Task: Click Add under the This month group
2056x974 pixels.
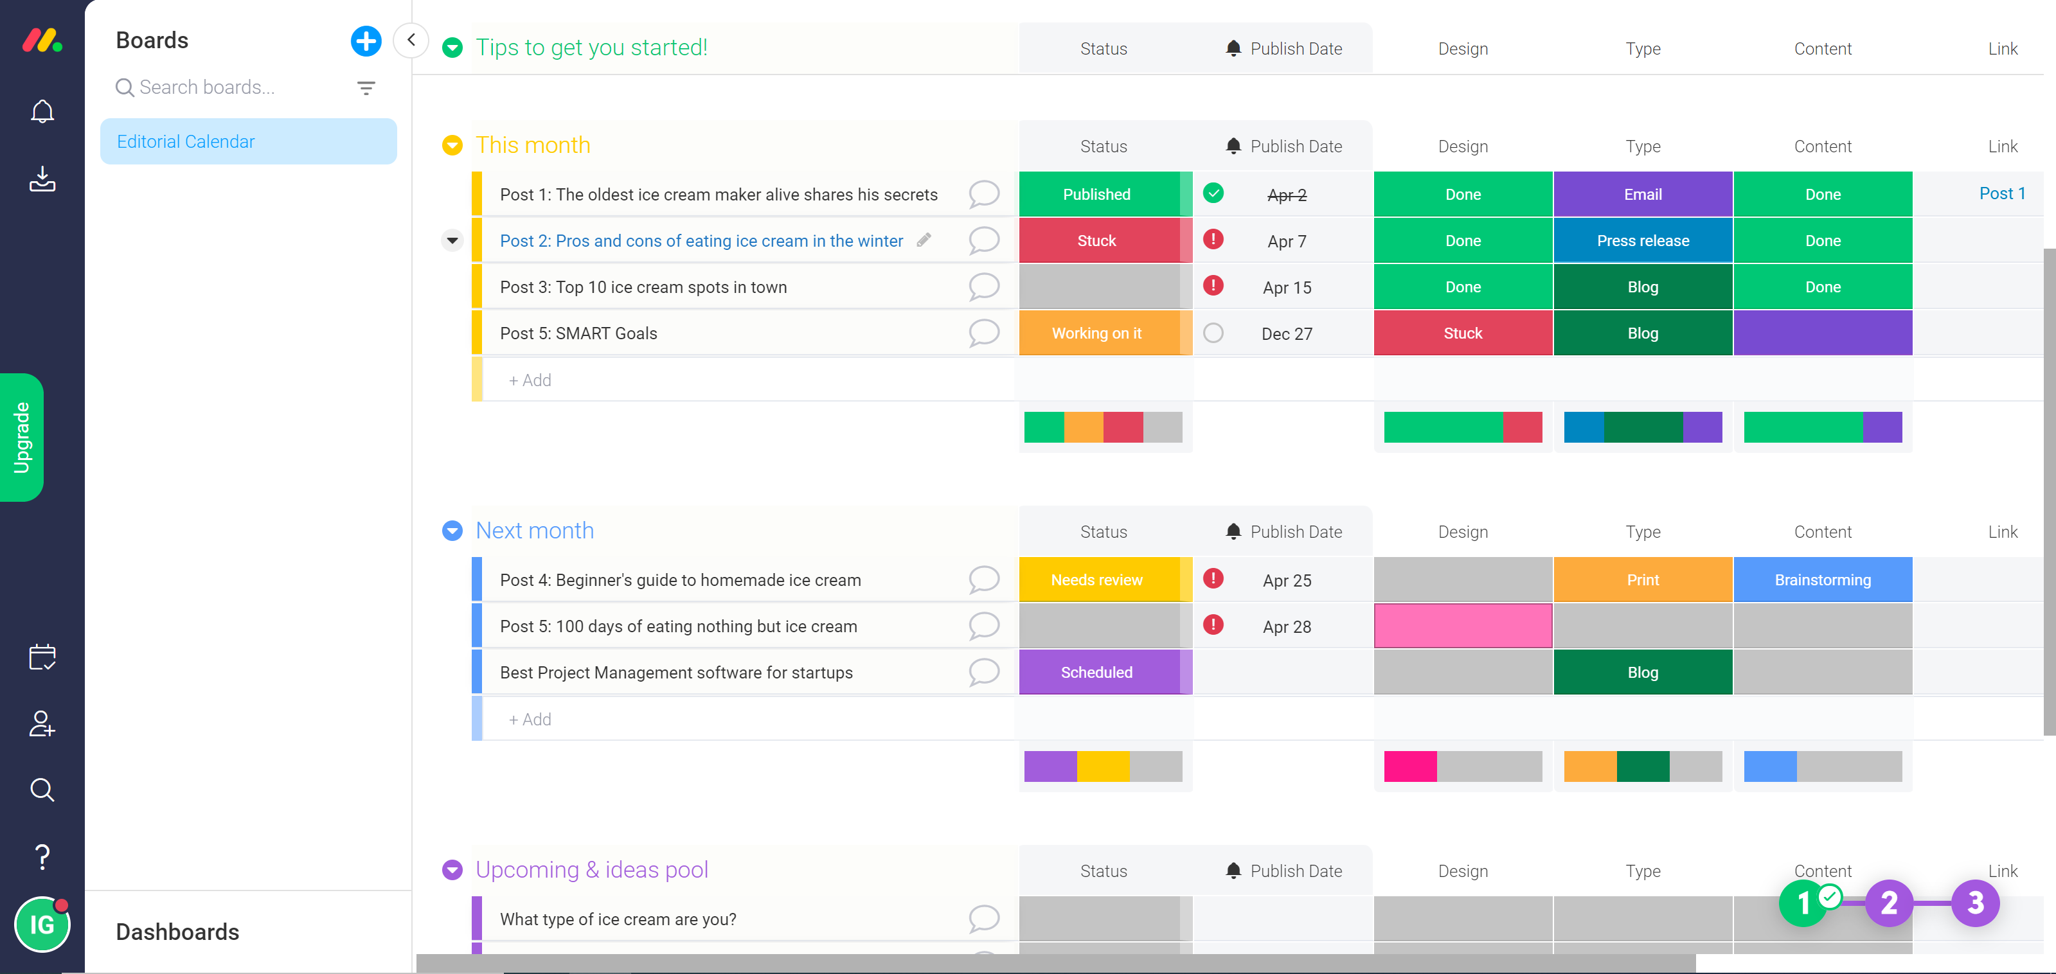Action: point(529,380)
